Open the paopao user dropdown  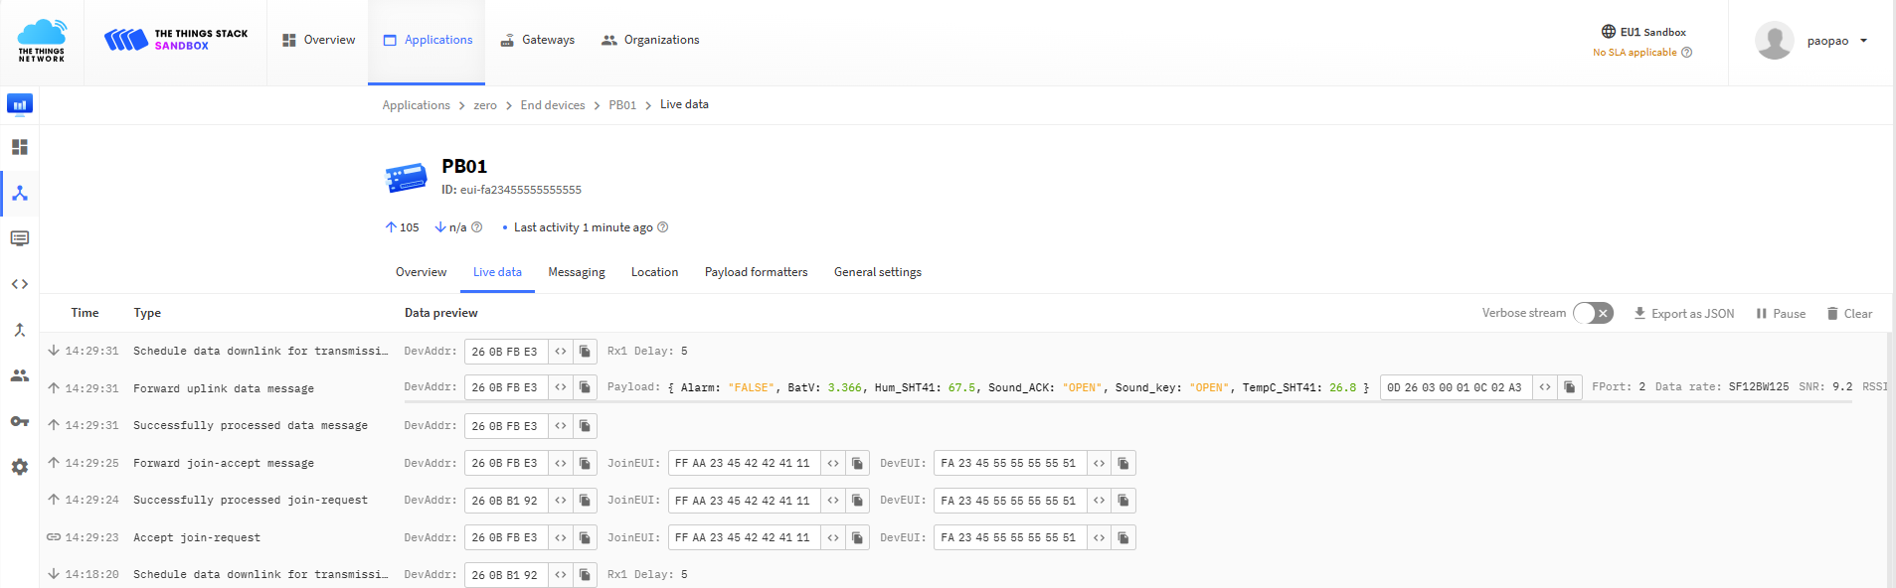(x=1813, y=41)
